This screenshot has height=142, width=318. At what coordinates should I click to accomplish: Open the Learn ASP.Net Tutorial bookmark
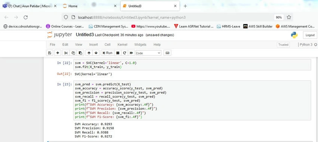pyautogui.click(x=194, y=26)
